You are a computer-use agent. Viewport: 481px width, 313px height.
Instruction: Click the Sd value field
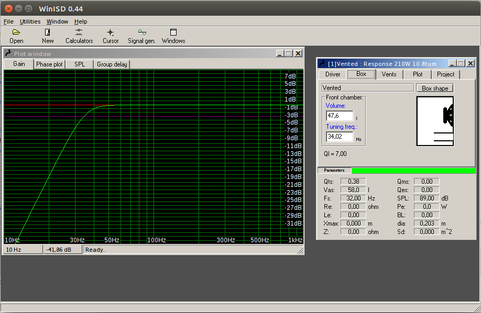click(x=427, y=232)
